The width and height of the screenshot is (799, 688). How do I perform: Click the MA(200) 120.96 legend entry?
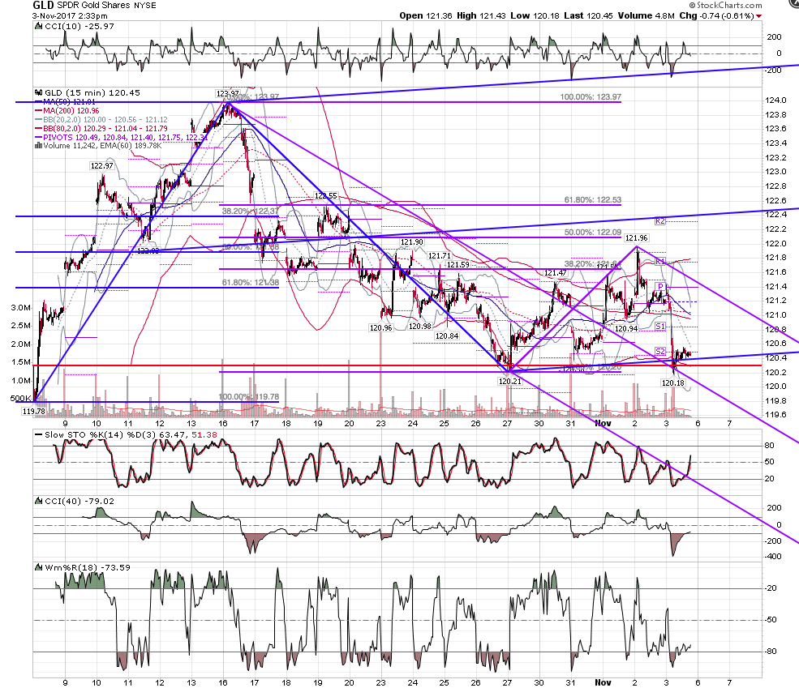pyautogui.click(x=67, y=111)
